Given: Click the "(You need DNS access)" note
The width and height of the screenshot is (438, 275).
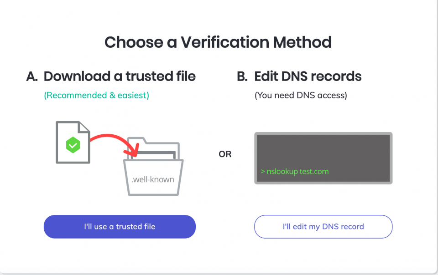Looking at the screenshot, I should (301, 95).
